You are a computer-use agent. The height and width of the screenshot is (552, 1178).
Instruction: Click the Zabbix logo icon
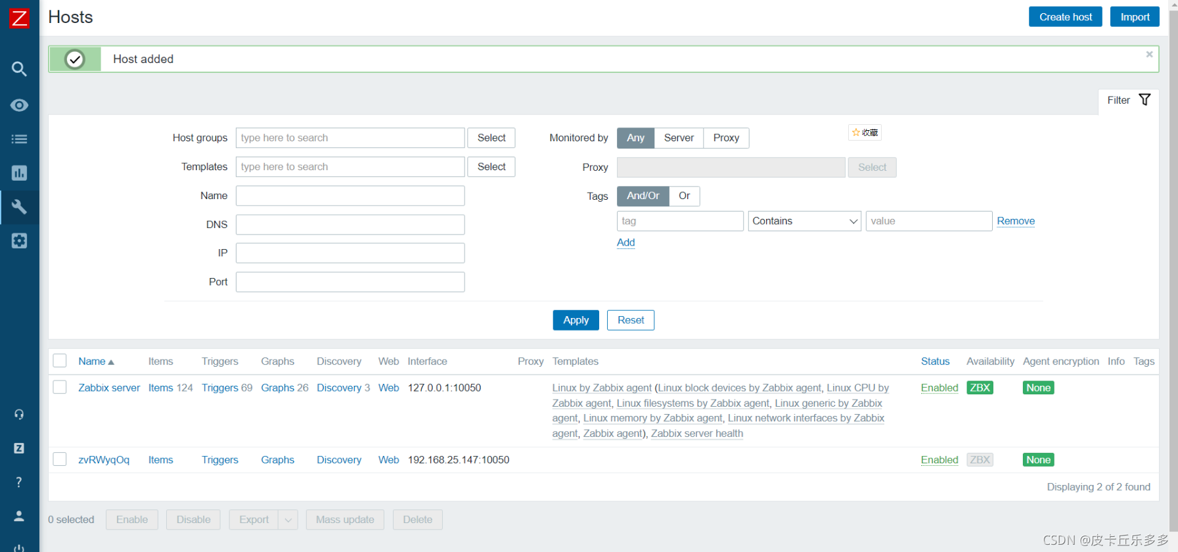point(19,18)
